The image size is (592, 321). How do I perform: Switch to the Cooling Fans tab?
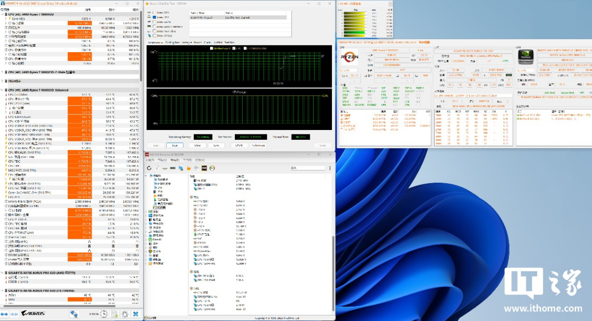[x=172, y=43]
